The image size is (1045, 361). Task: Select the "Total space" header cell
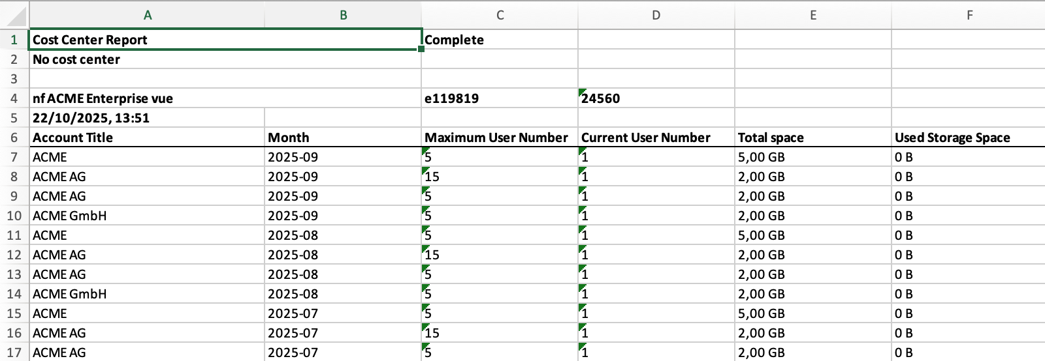pyautogui.click(x=812, y=137)
